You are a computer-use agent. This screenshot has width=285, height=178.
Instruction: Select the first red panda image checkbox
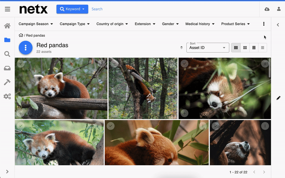tap(21, 64)
